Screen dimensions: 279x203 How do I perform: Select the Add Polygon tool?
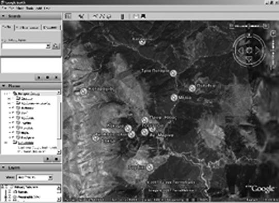coord(95,16)
